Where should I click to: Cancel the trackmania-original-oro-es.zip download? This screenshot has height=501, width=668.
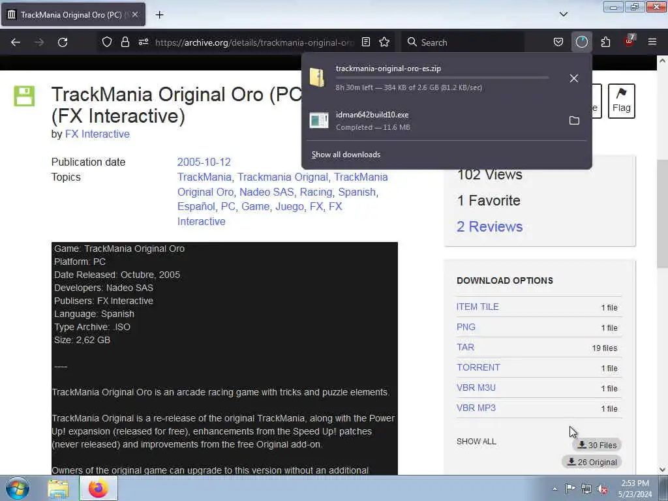574,78
